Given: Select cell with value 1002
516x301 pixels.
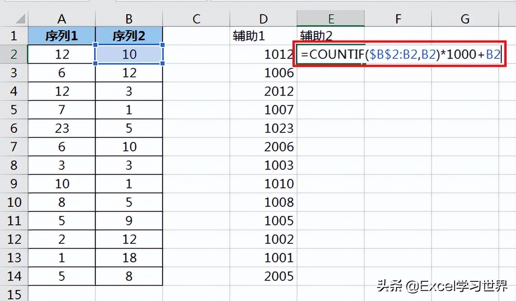Looking at the screenshot, I should pos(263,239).
